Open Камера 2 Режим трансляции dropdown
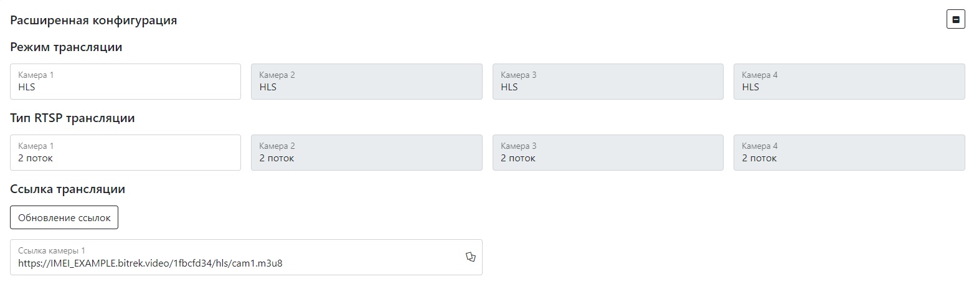Image resolution: width=974 pixels, height=284 pixels. coord(366,82)
